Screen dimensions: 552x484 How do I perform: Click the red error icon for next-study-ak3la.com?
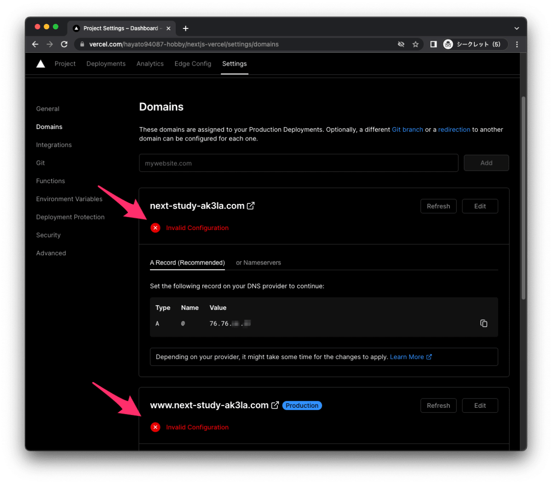155,228
